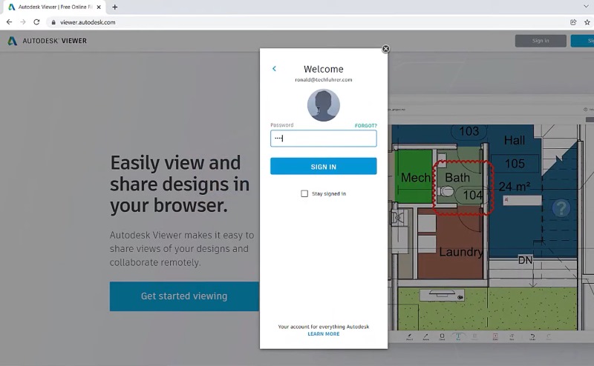Reload the current page
Viewport: 594px width, 366px height.
click(36, 22)
